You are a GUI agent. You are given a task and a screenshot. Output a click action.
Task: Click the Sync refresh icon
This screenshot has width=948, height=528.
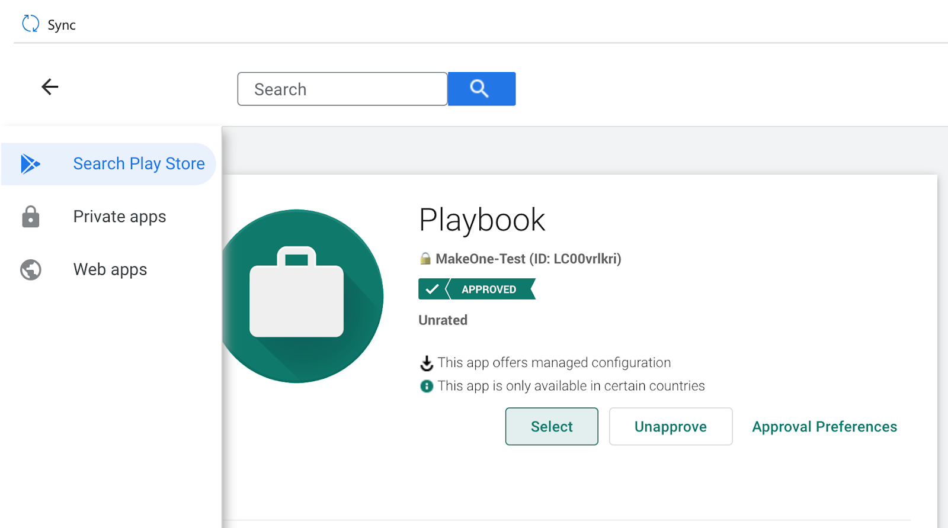(30, 24)
